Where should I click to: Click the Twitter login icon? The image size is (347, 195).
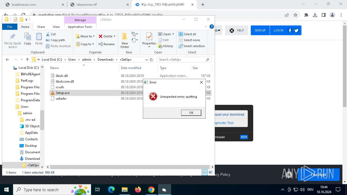[296, 30]
